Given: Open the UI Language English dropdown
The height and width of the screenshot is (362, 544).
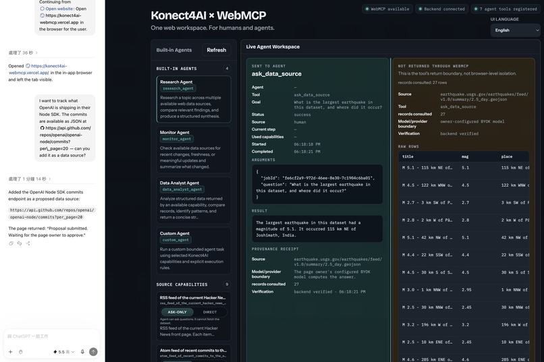Looking at the screenshot, I should click(516, 30).
